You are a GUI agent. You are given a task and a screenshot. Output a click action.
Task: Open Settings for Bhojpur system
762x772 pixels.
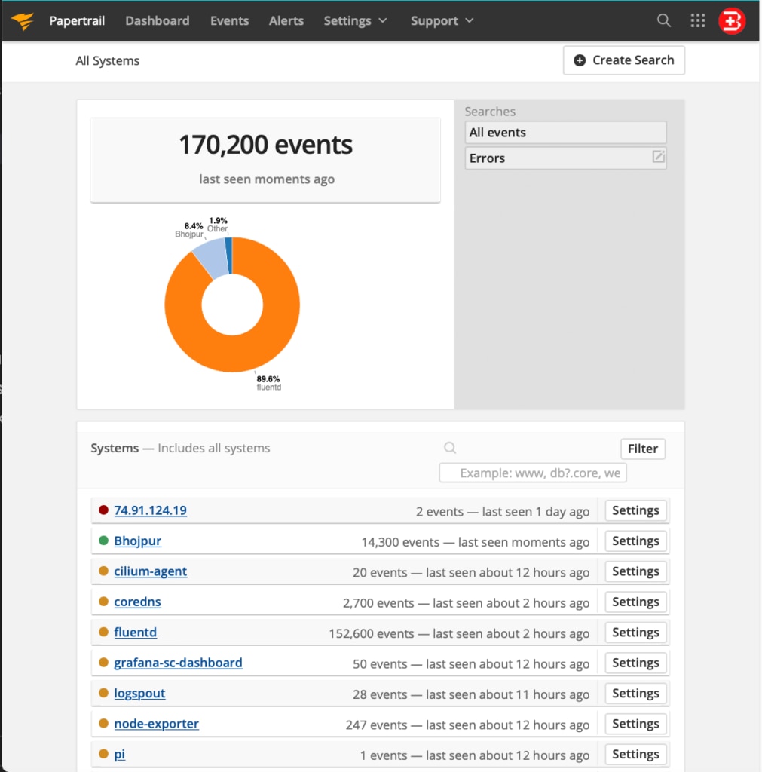635,541
